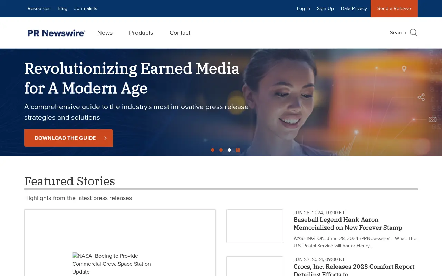Screen dimensions: 442x276
Task: Open the Hank Aaron Forever Stamp story
Action: point(348,224)
